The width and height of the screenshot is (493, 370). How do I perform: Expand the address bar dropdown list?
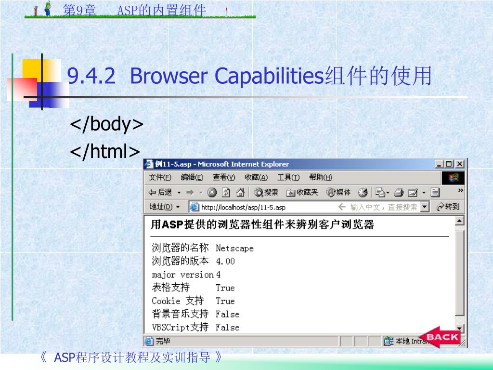(x=425, y=207)
